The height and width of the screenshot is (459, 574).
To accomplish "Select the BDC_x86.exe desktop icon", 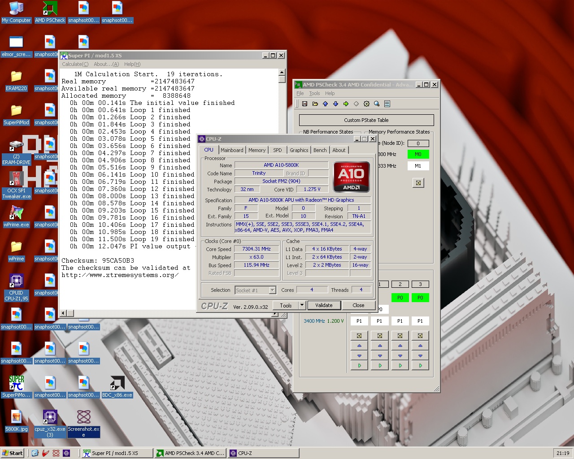I will pos(117,387).
